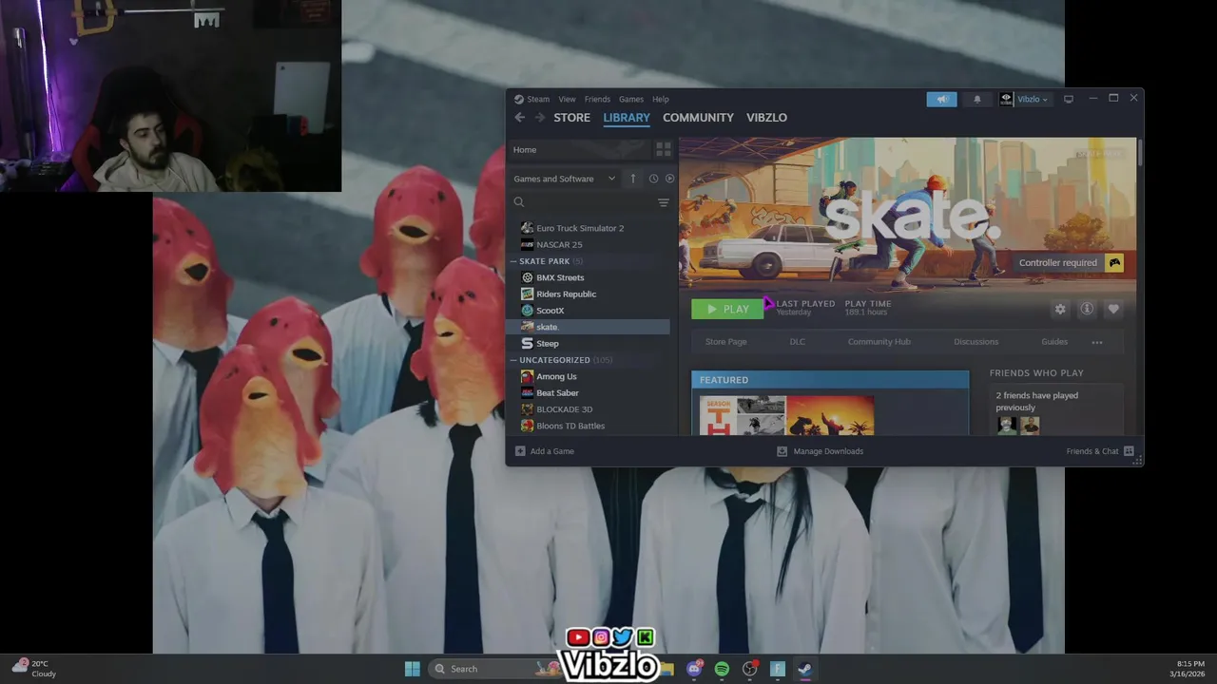Open the notifications bell icon

tap(976, 99)
